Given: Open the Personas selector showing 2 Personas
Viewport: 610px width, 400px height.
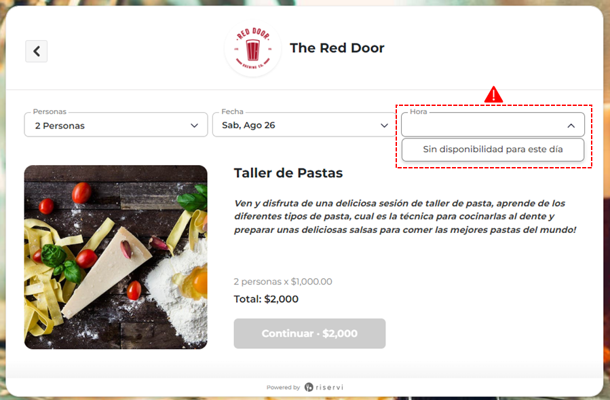Looking at the screenshot, I should (x=116, y=125).
